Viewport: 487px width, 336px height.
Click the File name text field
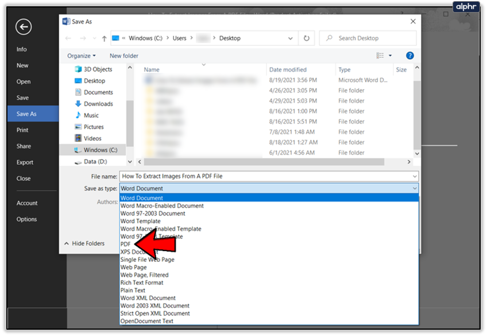coord(266,176)
